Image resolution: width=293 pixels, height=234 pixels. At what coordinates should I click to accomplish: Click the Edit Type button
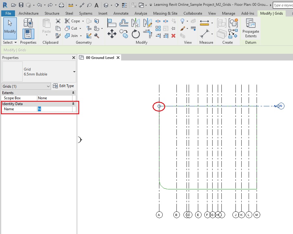(64, 86)
